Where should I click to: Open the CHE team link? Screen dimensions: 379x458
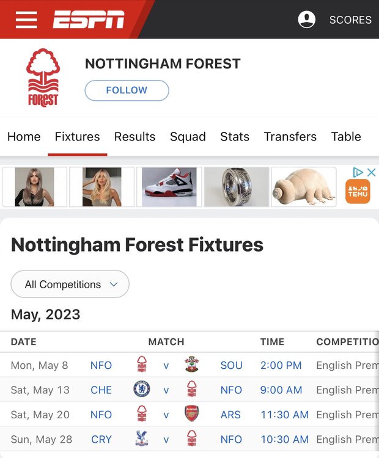click(101, 390)
